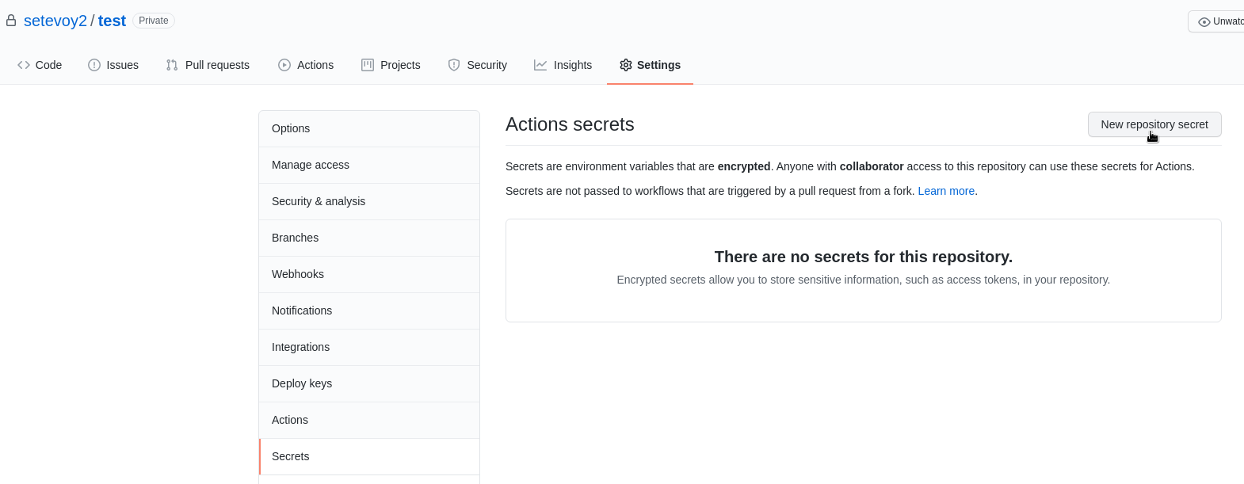Follow the Learn more link
This screenshot has height=484, width=1244.
[946, 191]
